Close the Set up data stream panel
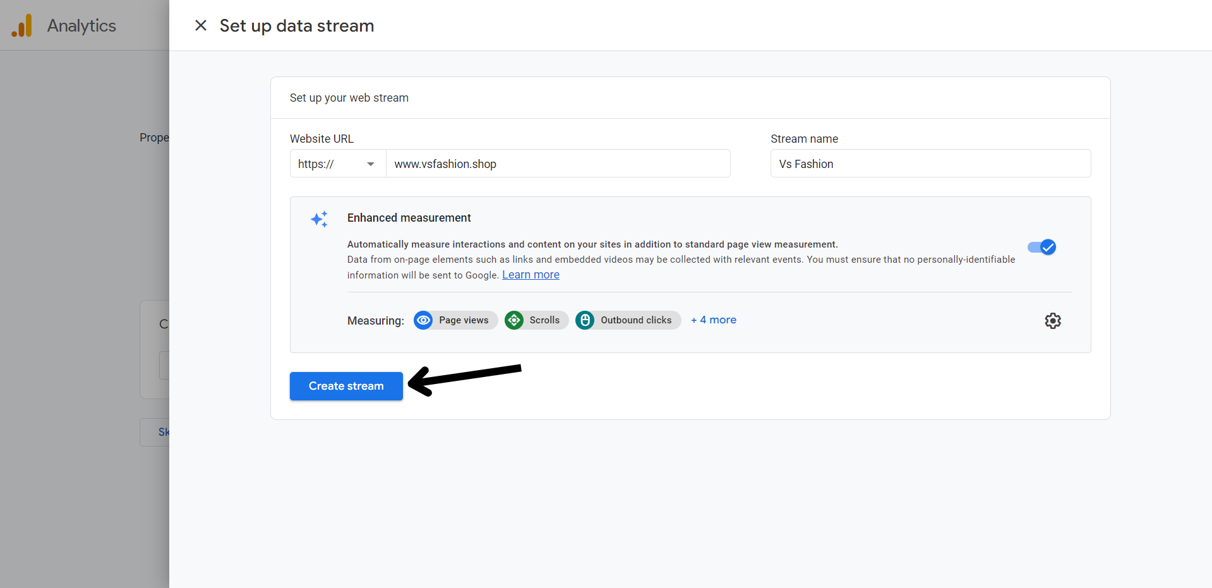This screenshot has width=1212, height=588. pos(201,26)
